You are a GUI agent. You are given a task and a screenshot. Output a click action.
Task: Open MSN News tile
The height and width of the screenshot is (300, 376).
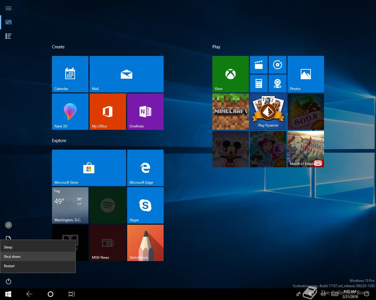click(x=108, y=243)
